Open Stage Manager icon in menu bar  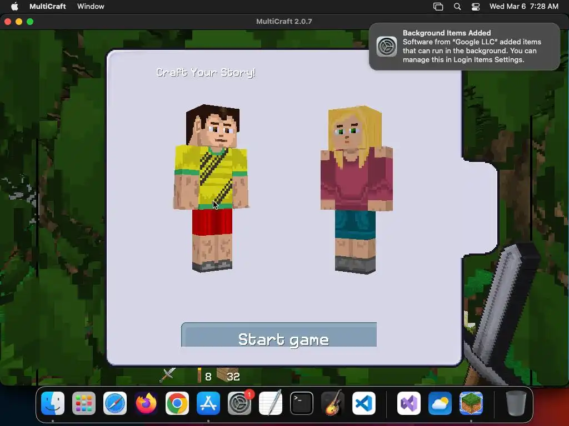pos(438,7)
